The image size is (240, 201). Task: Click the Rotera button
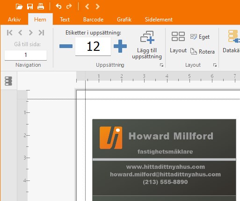tap(203, 51)
